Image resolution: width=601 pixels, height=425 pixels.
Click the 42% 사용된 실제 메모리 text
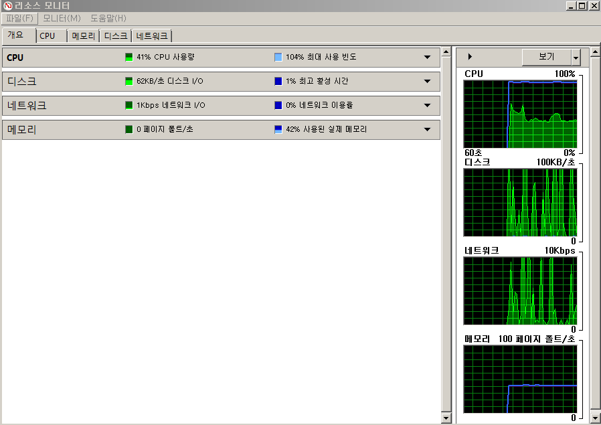point(326,130)
